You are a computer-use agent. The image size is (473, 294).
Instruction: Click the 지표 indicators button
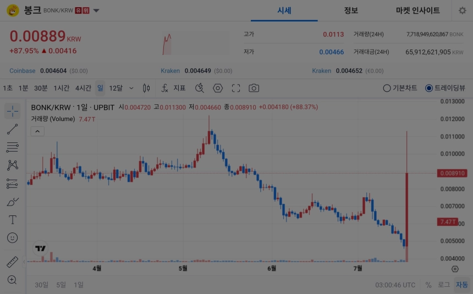(179, 88)
